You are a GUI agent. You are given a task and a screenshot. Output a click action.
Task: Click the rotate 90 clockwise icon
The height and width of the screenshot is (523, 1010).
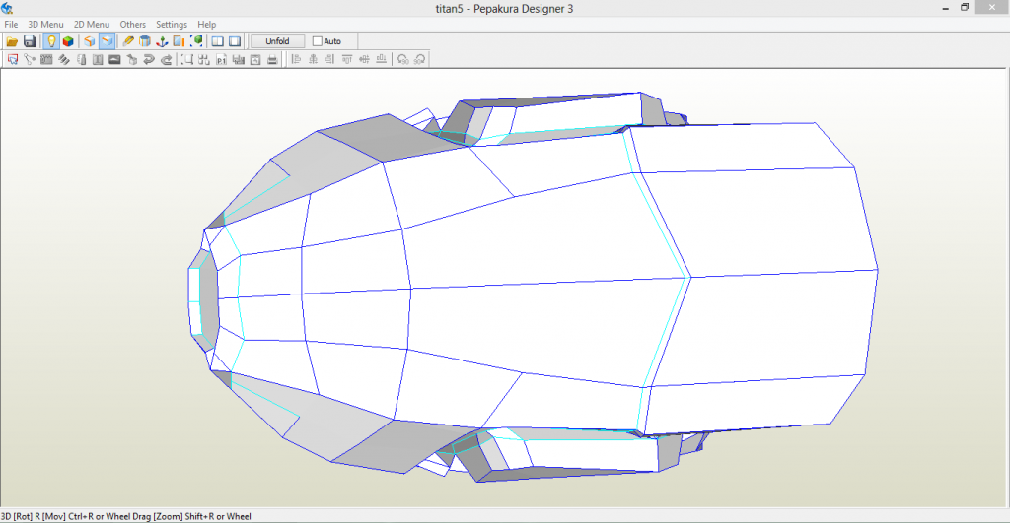tap(420, 59)
